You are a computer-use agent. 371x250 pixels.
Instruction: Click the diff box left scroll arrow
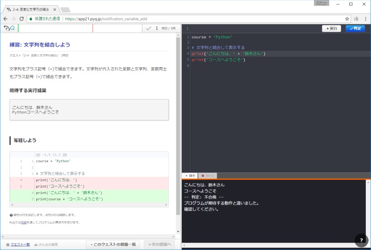pos(12,205)
